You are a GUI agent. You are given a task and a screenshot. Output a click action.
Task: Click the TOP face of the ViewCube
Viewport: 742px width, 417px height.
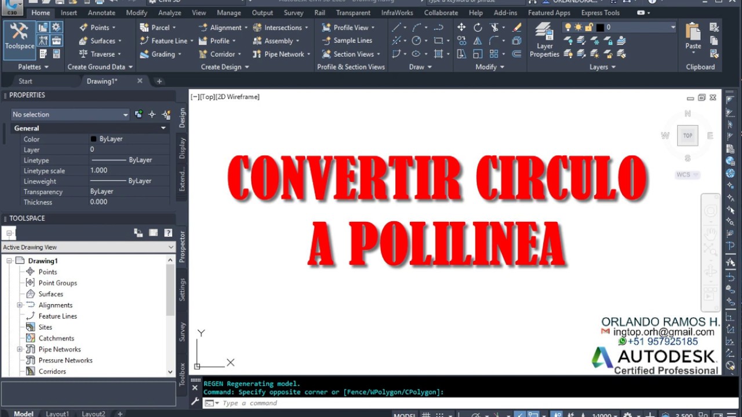[688, 136]
